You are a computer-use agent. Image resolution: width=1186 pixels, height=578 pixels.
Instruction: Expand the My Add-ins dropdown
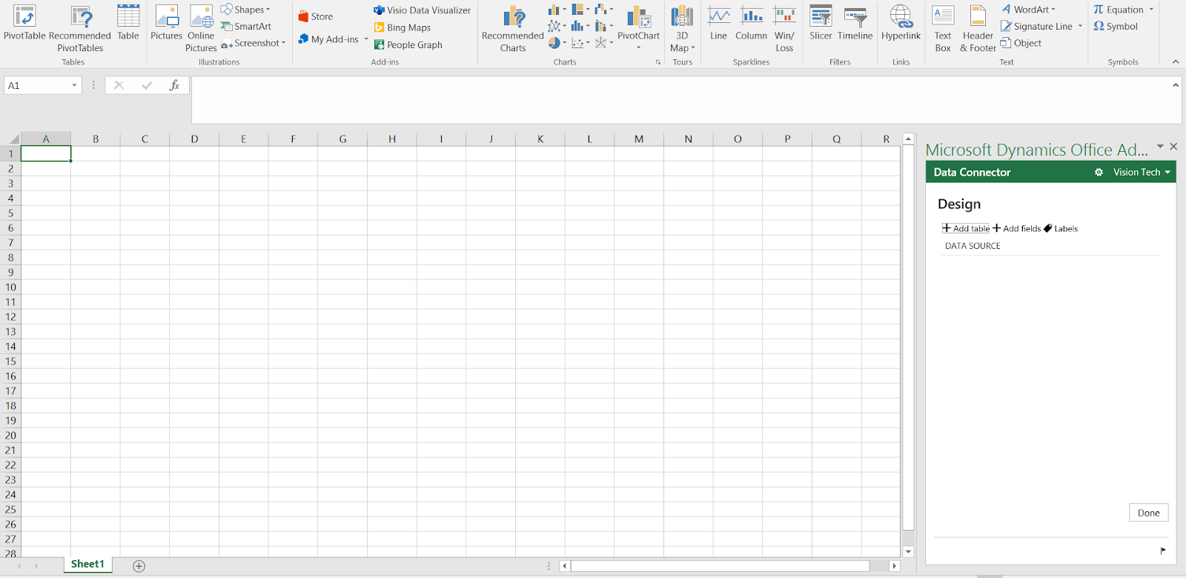(366, 39)
